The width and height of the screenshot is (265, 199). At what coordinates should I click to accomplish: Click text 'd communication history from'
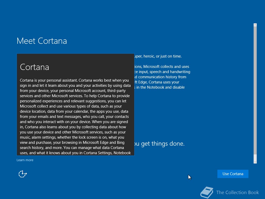pos(160,77)
